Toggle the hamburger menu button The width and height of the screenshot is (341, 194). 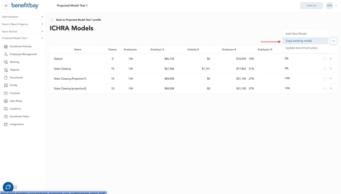pos(6,5)
